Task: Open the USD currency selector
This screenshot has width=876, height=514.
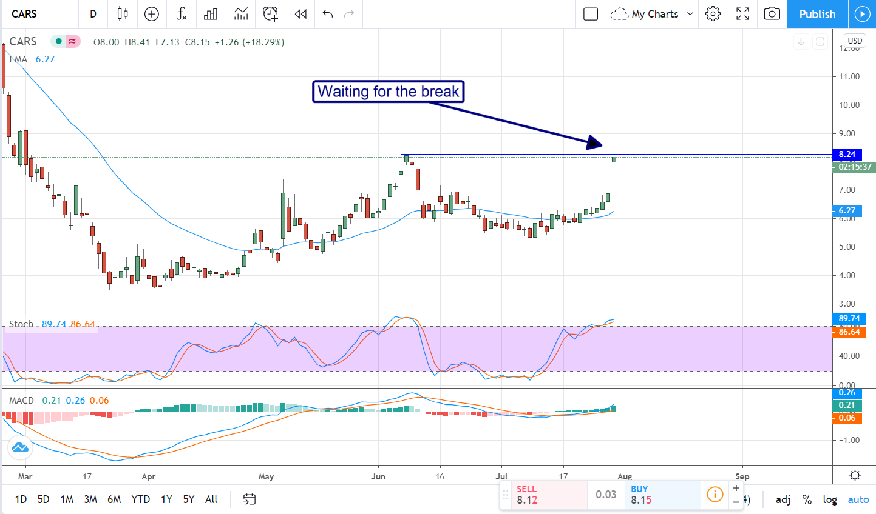Action: click(855, 41)
